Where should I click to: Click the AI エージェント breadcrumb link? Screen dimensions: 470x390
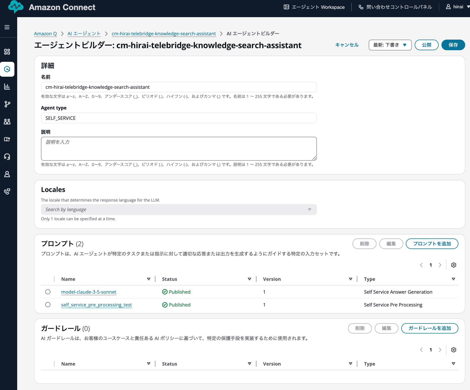84,34
